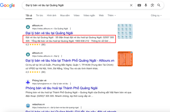Open the orange table thumbnail image

[125, 59]
